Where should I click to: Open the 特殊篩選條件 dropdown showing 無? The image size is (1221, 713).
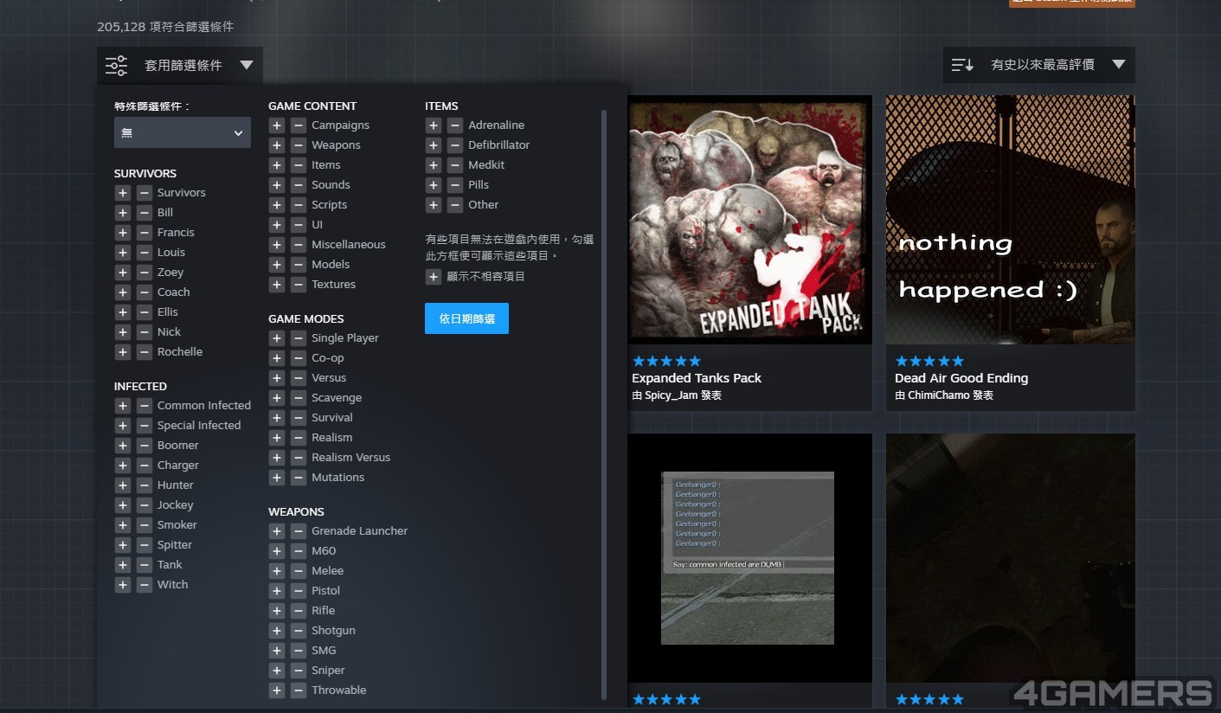(x=182, y=133)
